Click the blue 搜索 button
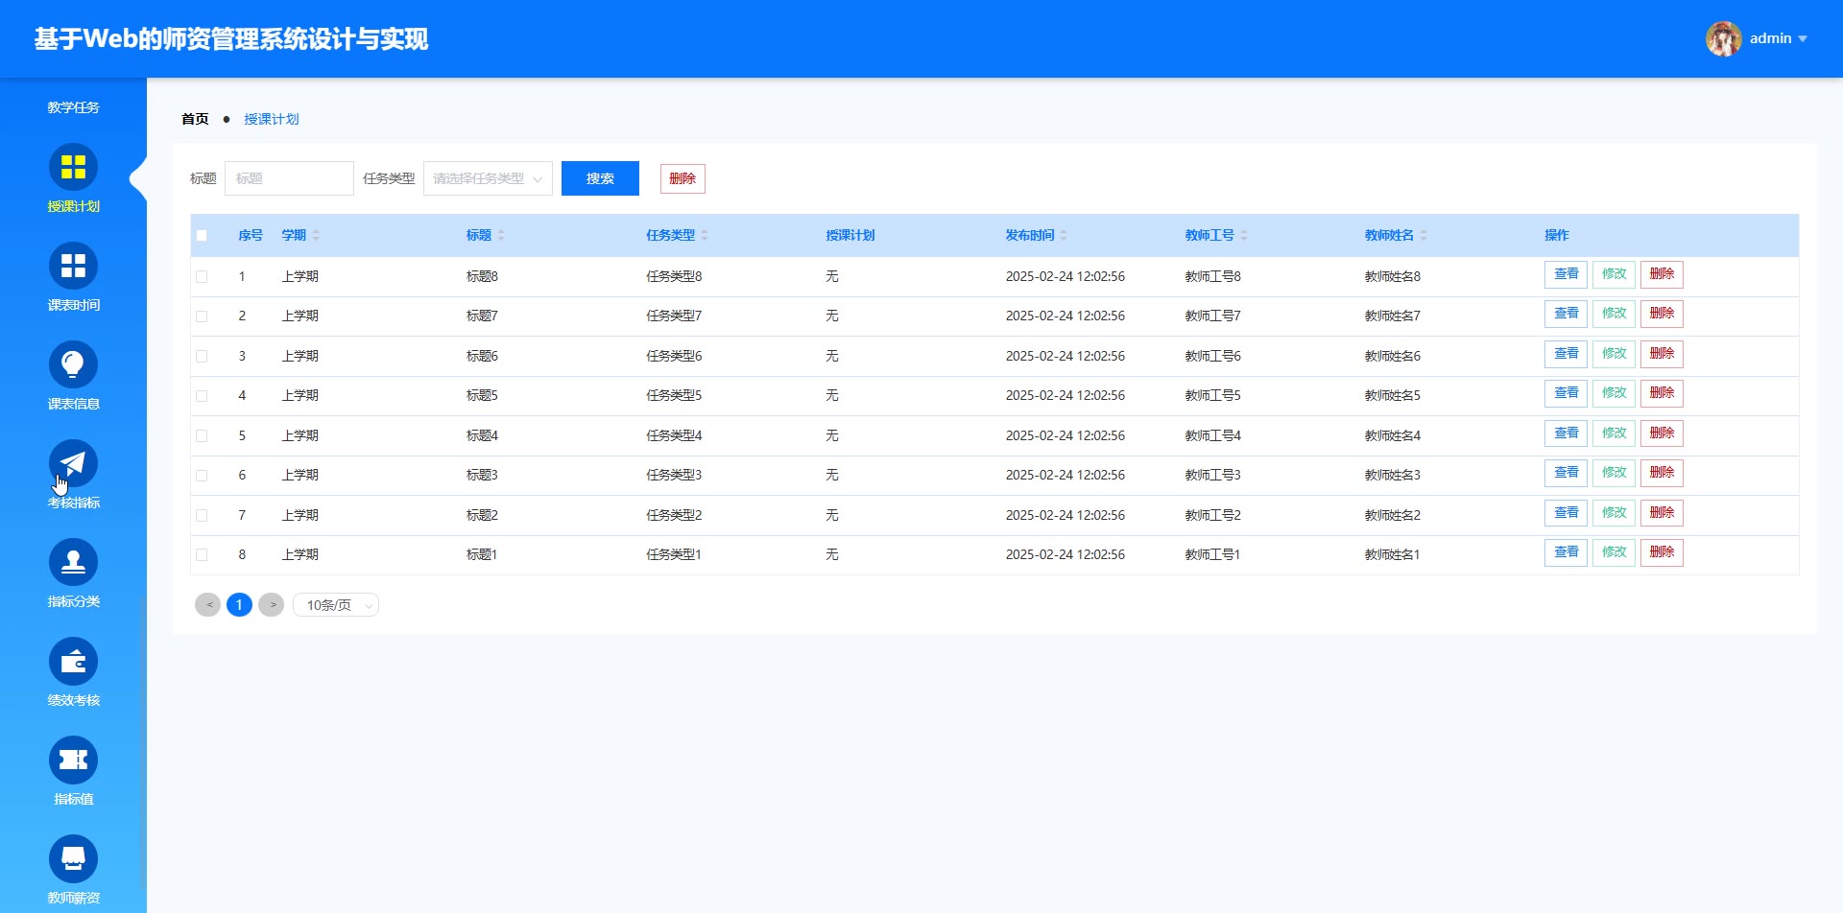This screenshot has width=1843, height=913. point(600,179)
